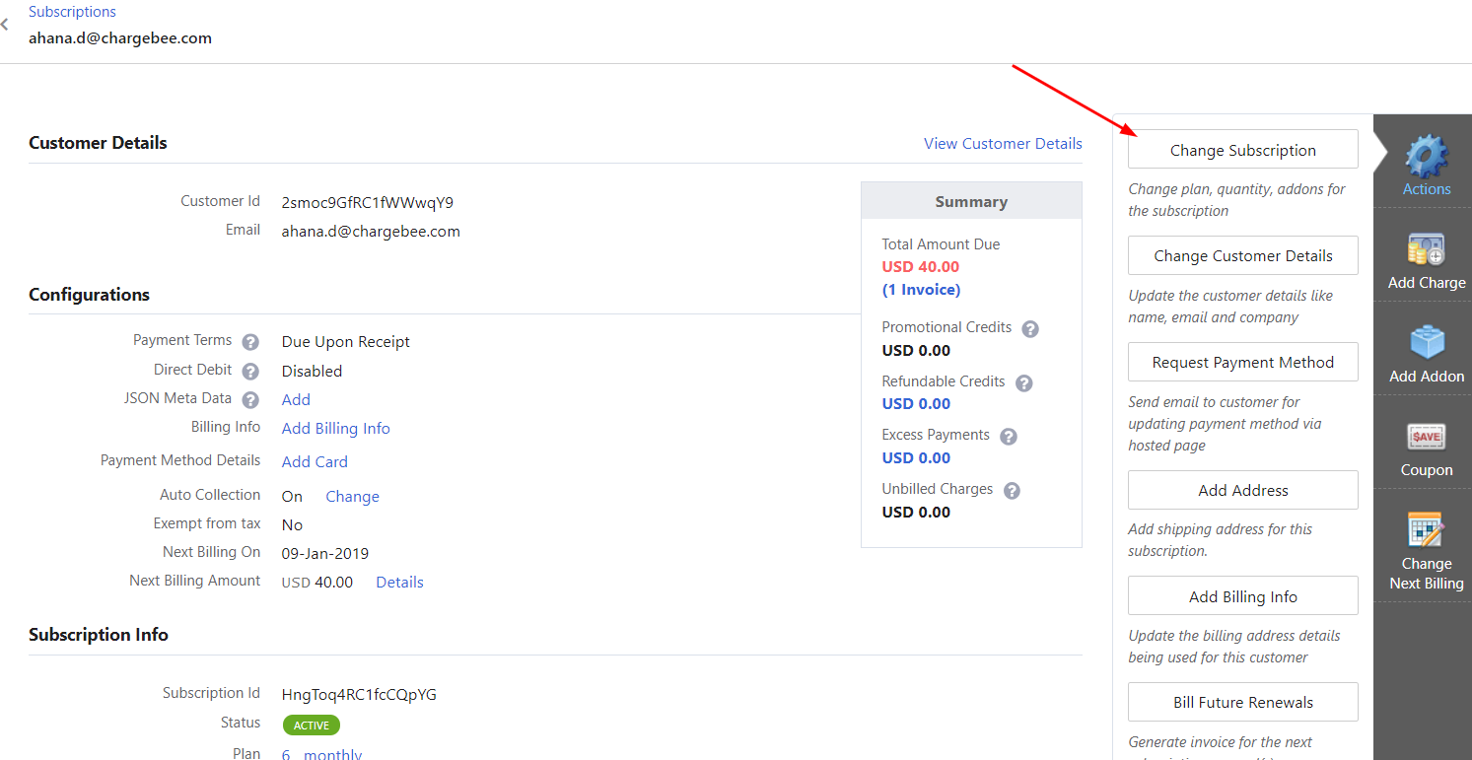Click Excess Payments USD 0.00 amount
This screenshot has width=1472, height=760.
(x=916, y=458)
